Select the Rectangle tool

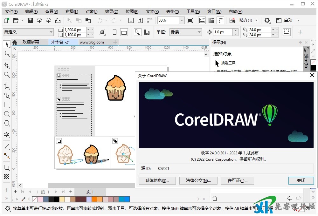click(6, 105)
